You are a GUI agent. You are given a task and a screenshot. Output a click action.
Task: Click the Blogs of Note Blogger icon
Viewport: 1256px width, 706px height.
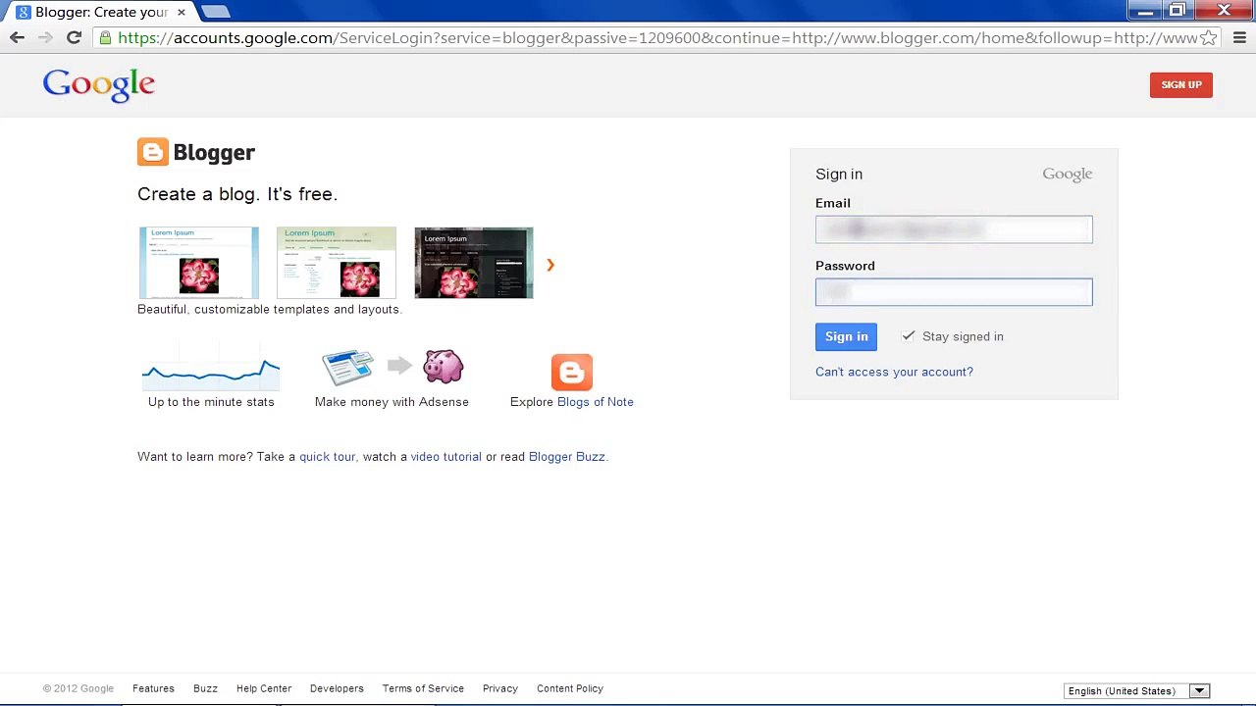[572, 373]
